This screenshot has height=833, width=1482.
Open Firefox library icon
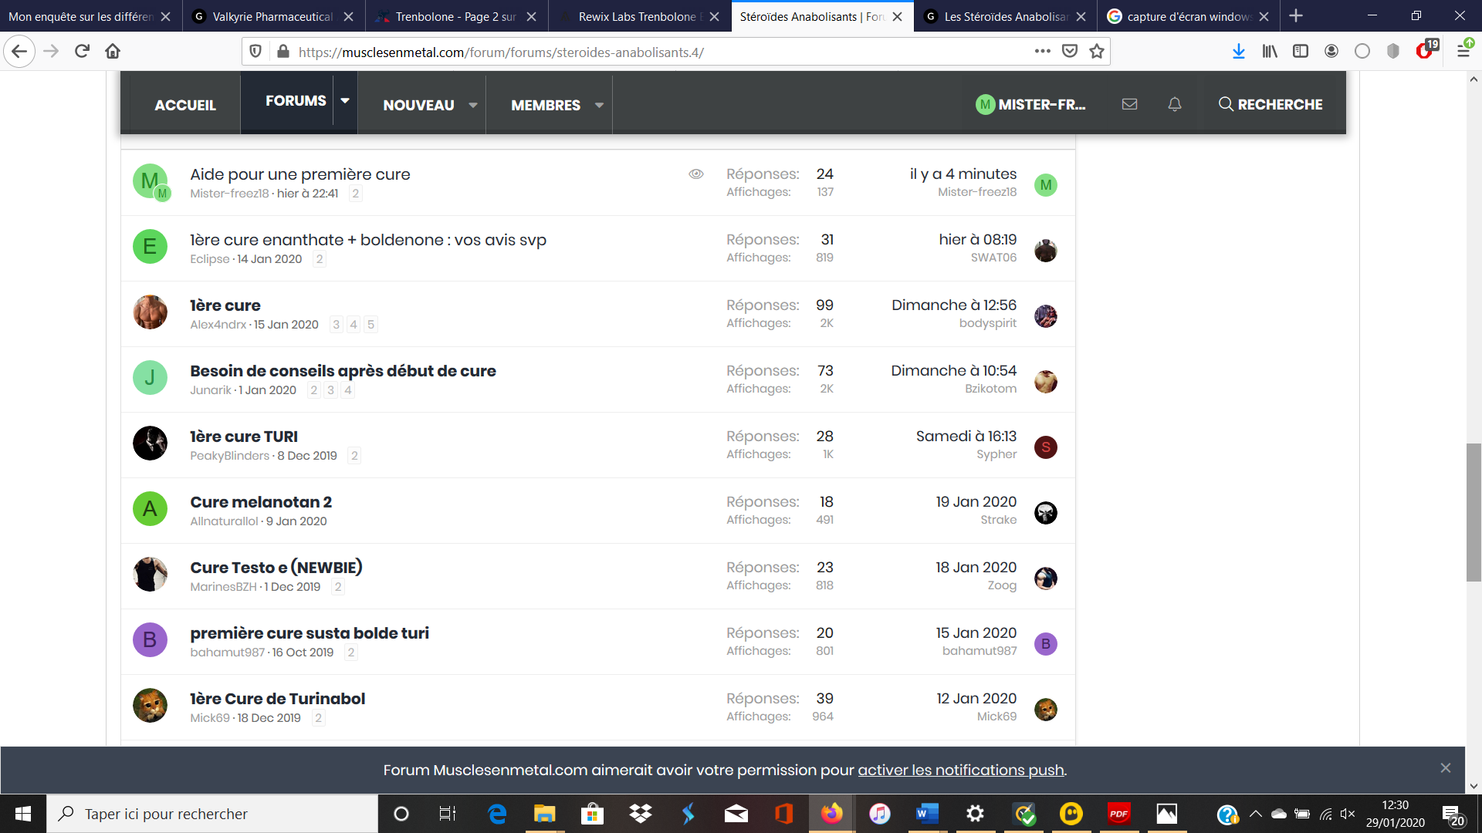pos(1270,52)
